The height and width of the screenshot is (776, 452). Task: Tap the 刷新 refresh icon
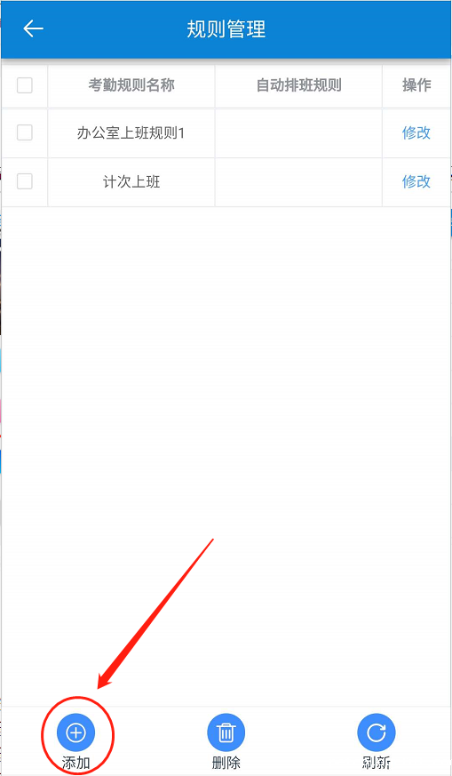click(x=377, y=732)
